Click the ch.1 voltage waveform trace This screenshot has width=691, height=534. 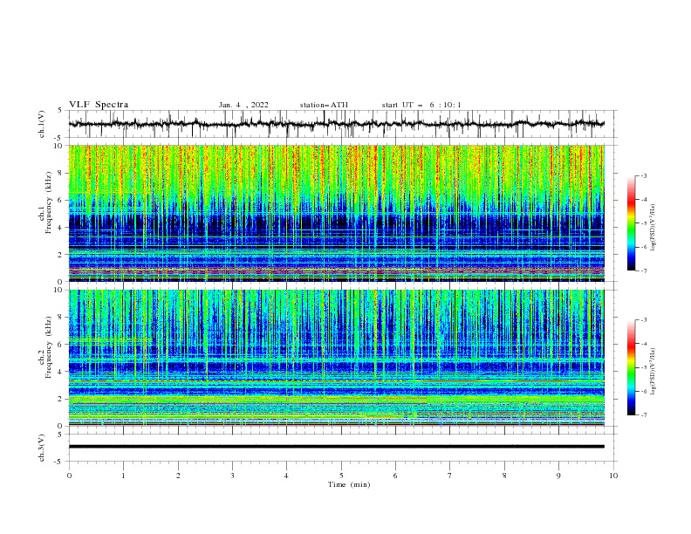(336, 124)
